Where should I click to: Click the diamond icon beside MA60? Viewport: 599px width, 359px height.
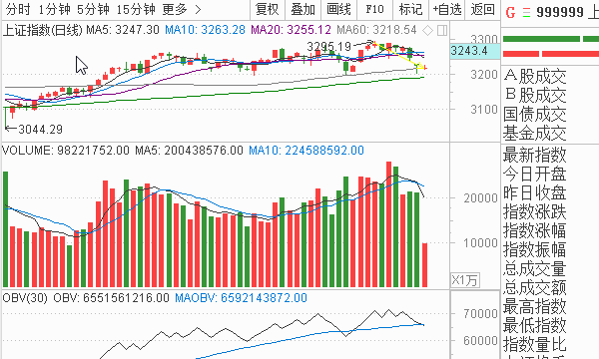click(427, 30)
